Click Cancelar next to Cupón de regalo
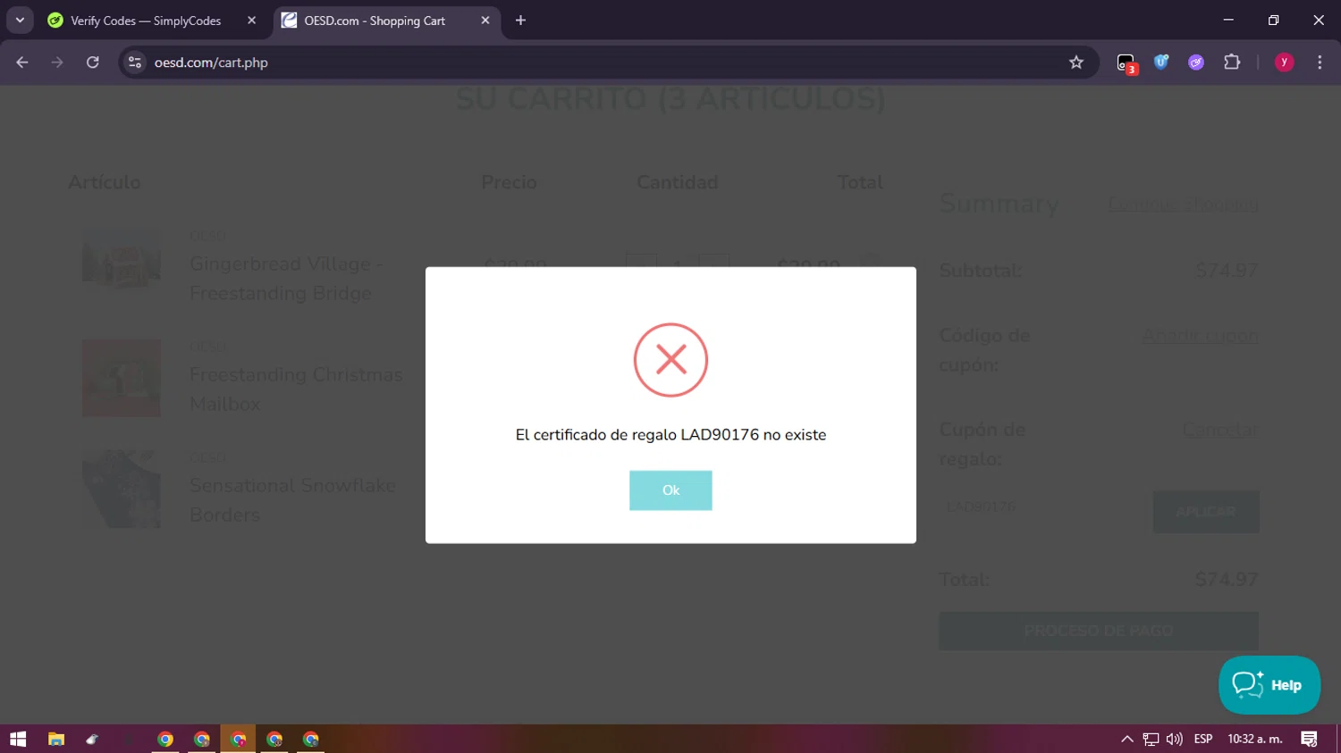The height and width of the screenshot is (753, 1341). [1220, 430]
